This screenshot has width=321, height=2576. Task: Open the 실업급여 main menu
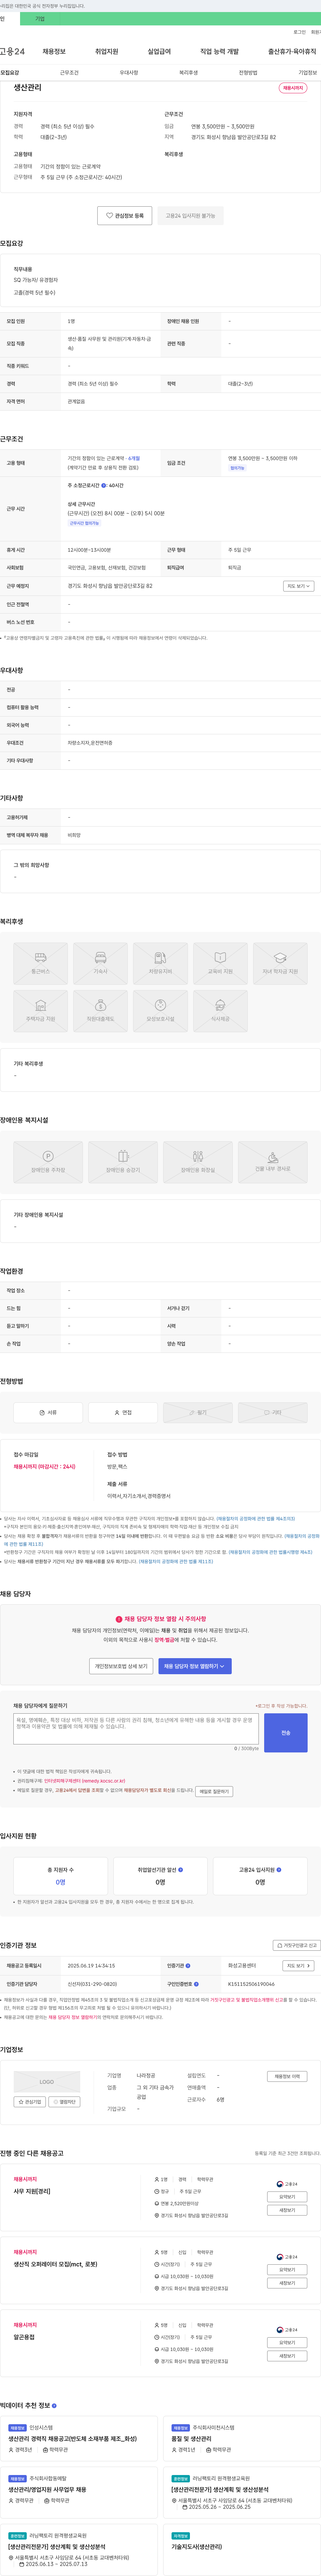click(159, 51)
